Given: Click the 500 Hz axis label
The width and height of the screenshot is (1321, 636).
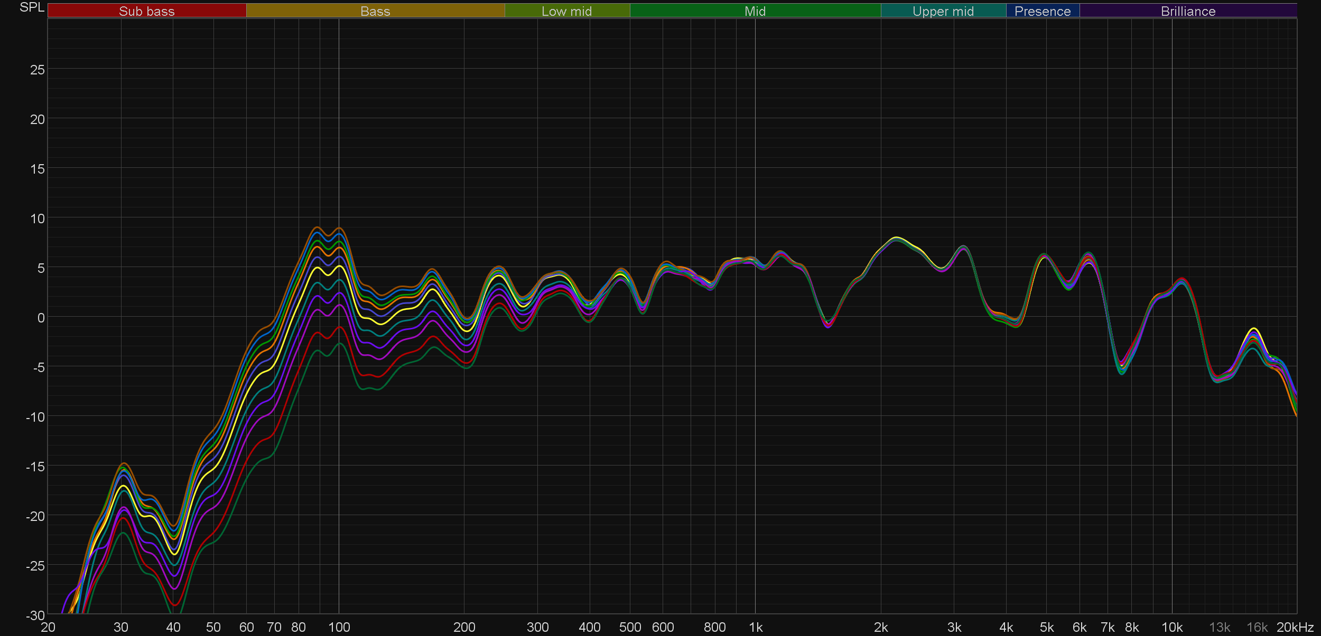Looking at the screenshot, I should (630, 628).
